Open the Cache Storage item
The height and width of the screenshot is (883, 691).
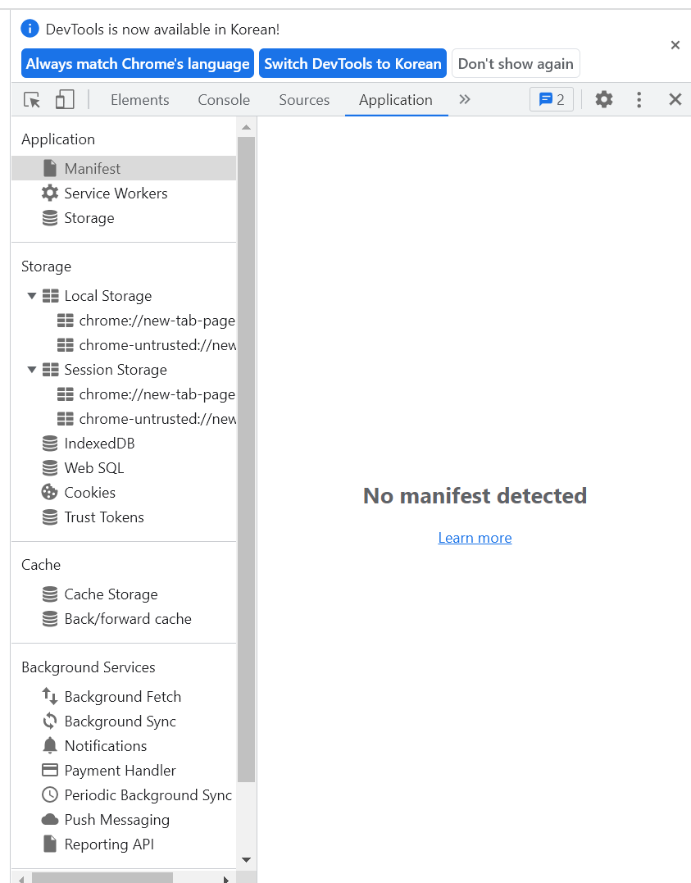tap(124, 594)
